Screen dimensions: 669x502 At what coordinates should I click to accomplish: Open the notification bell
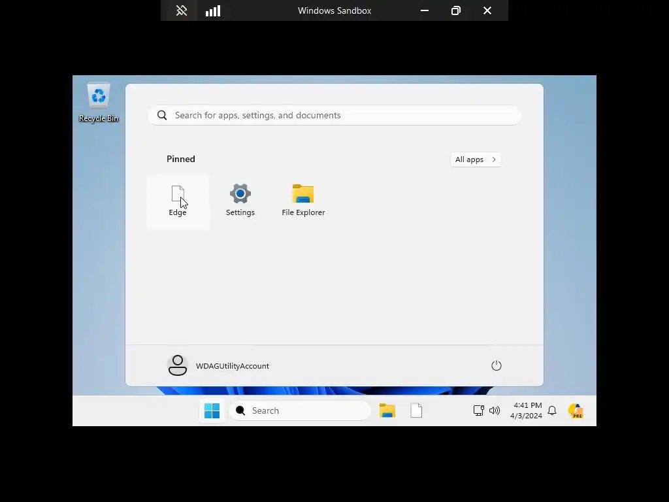552,410
